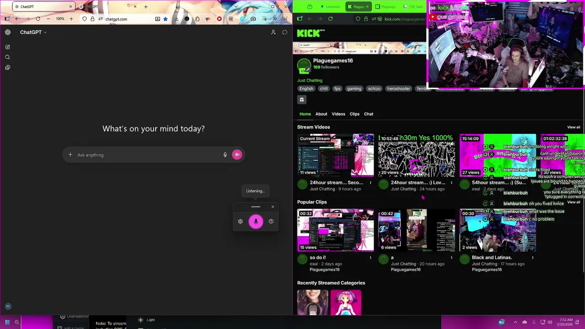This screenshot has height=329, width=585.
Task: Click the plus attachment button in prompt box
Action: [70, 155]
